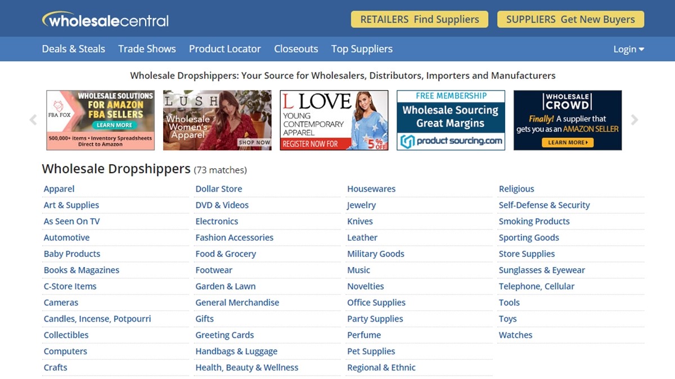Screen dimensions: 675x379
Task: Select Smoking Products category
Action: (534, 222)
